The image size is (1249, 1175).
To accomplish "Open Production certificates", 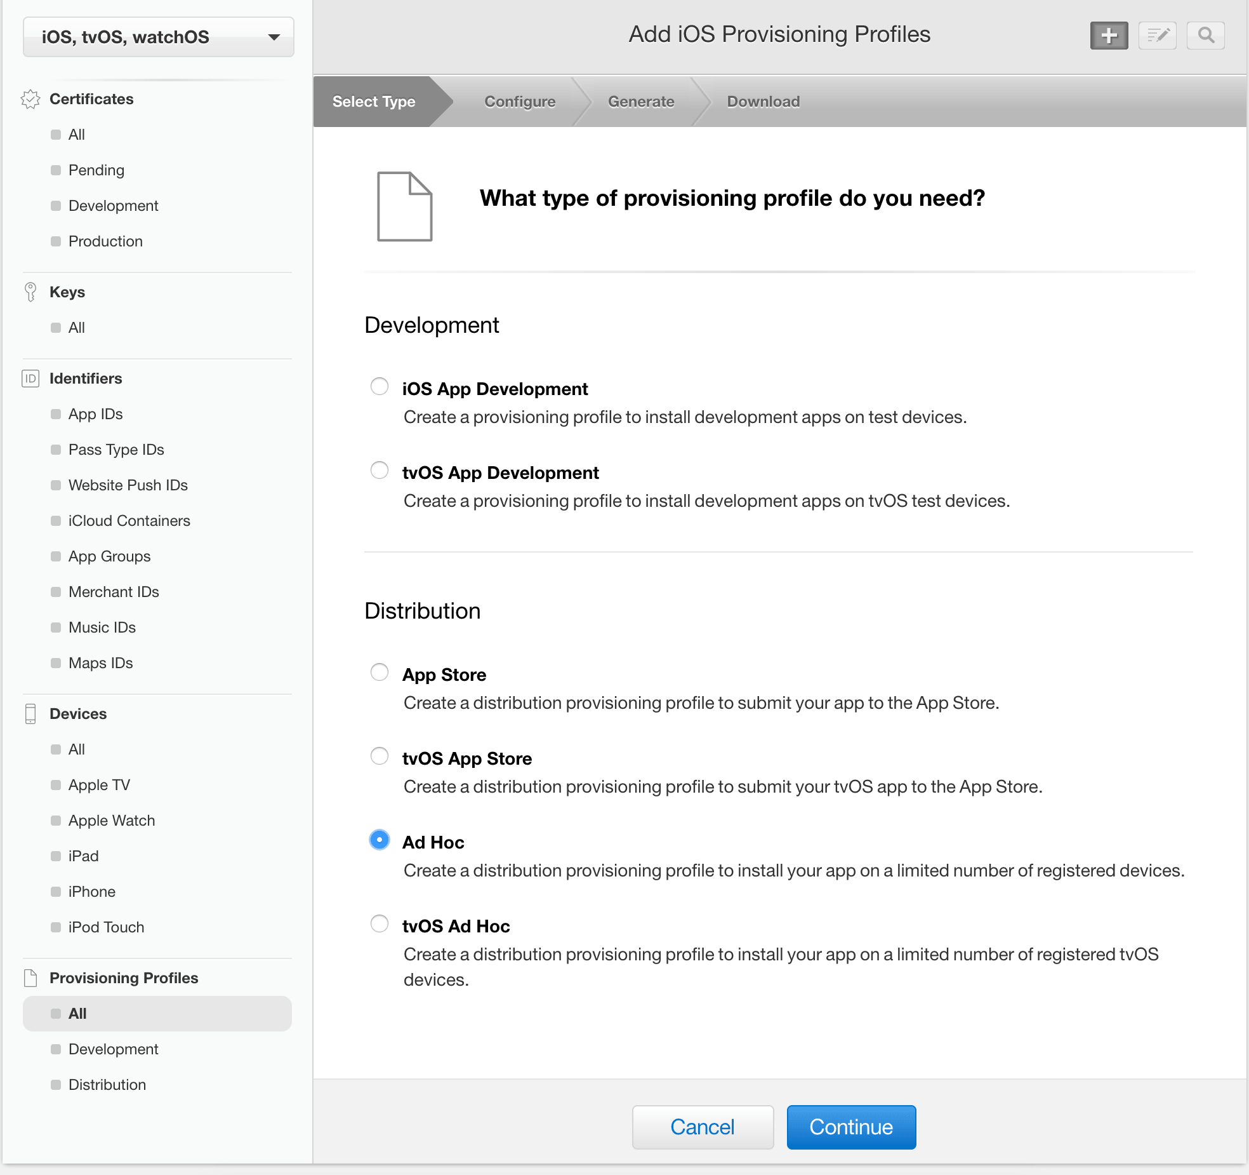I will pyautogui.click(x=105, y=241).
